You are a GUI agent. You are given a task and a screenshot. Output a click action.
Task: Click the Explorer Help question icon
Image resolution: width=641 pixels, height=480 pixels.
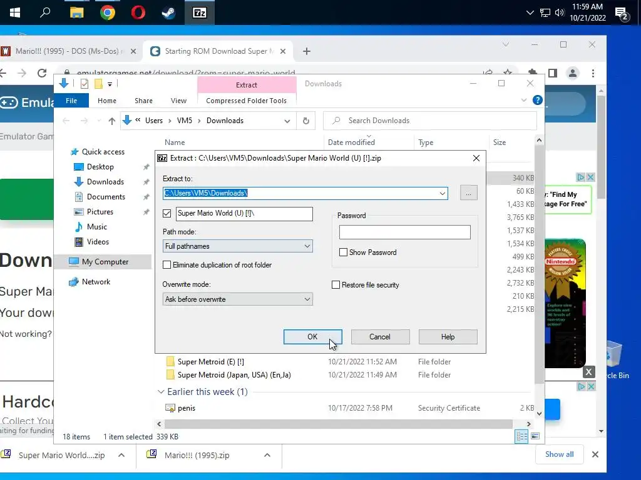538,100
